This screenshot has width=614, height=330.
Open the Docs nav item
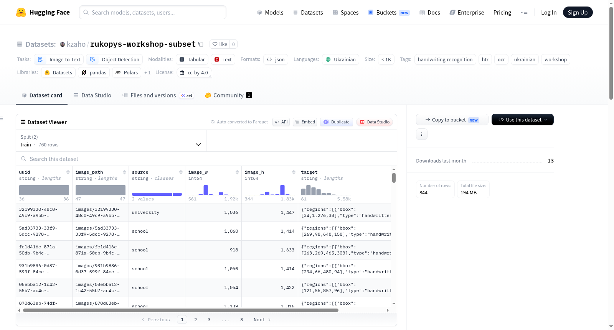point(430,12)
